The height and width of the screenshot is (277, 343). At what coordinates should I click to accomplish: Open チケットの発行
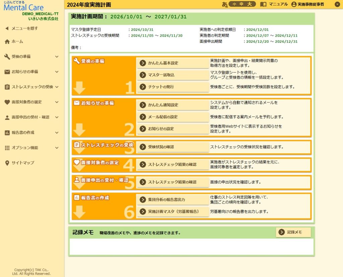pos(173,87)
